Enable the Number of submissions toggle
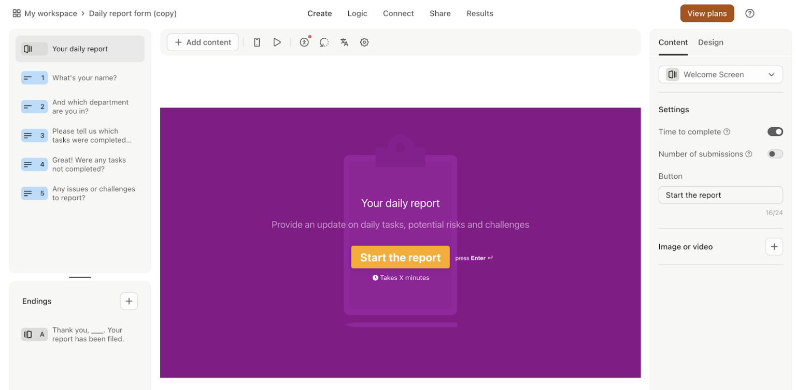Screen dimensions: 796x390 coord(775,154)
